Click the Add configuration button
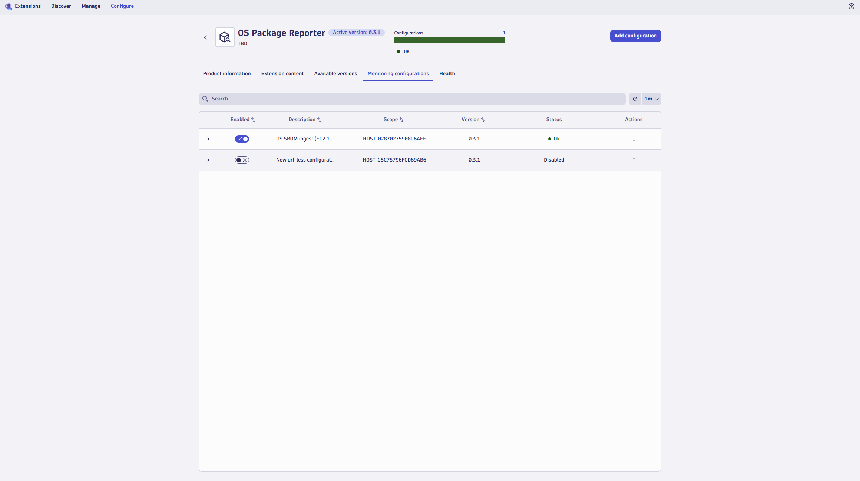The width and height of the screenshot is (860, 481). (635, 36)
